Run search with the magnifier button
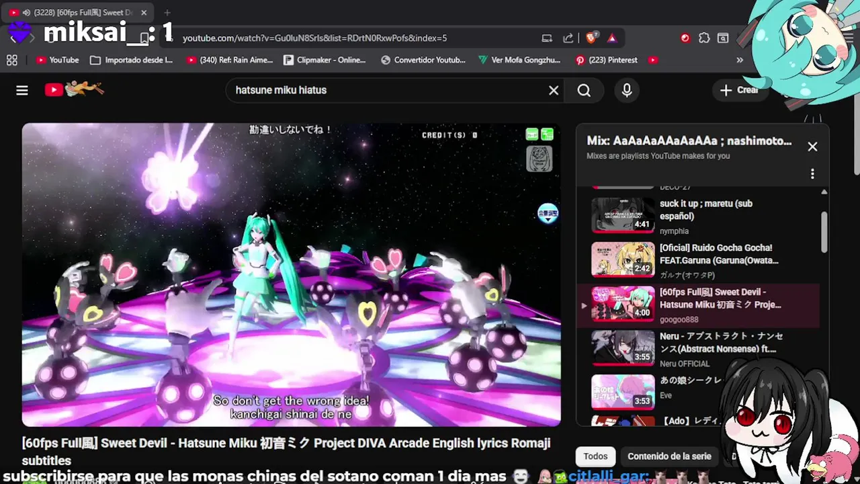The height and width of the screenshot is (484, 860). pos(584,90)
